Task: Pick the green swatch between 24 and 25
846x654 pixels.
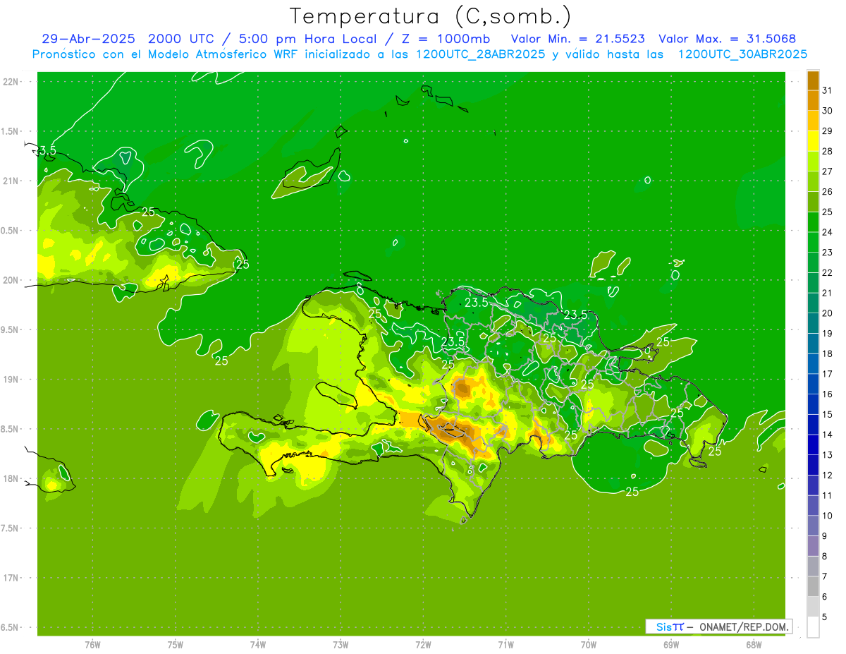Action: pos(814,222)
